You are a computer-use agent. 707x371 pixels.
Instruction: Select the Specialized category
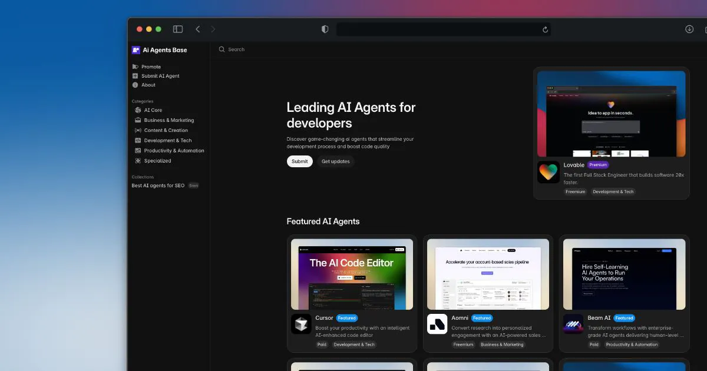[158, 161]
